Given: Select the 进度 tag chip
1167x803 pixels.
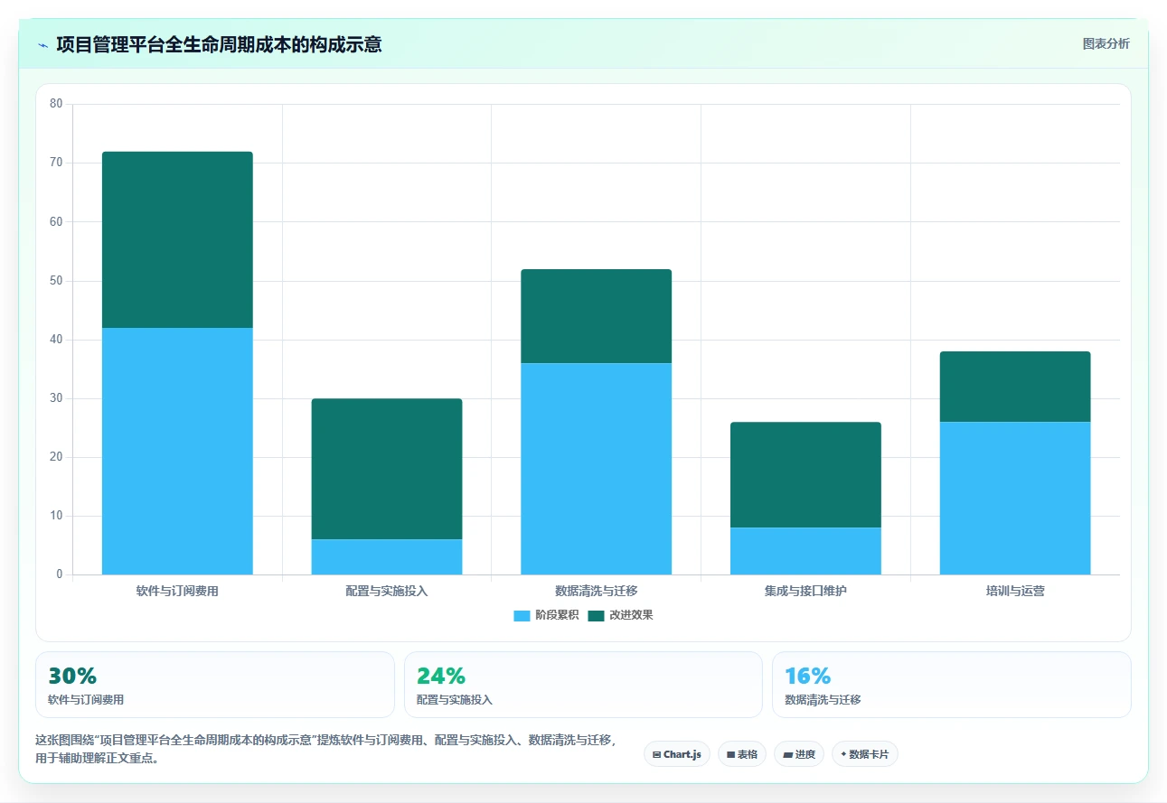Looking at the screenshot, I should [799, 754].
